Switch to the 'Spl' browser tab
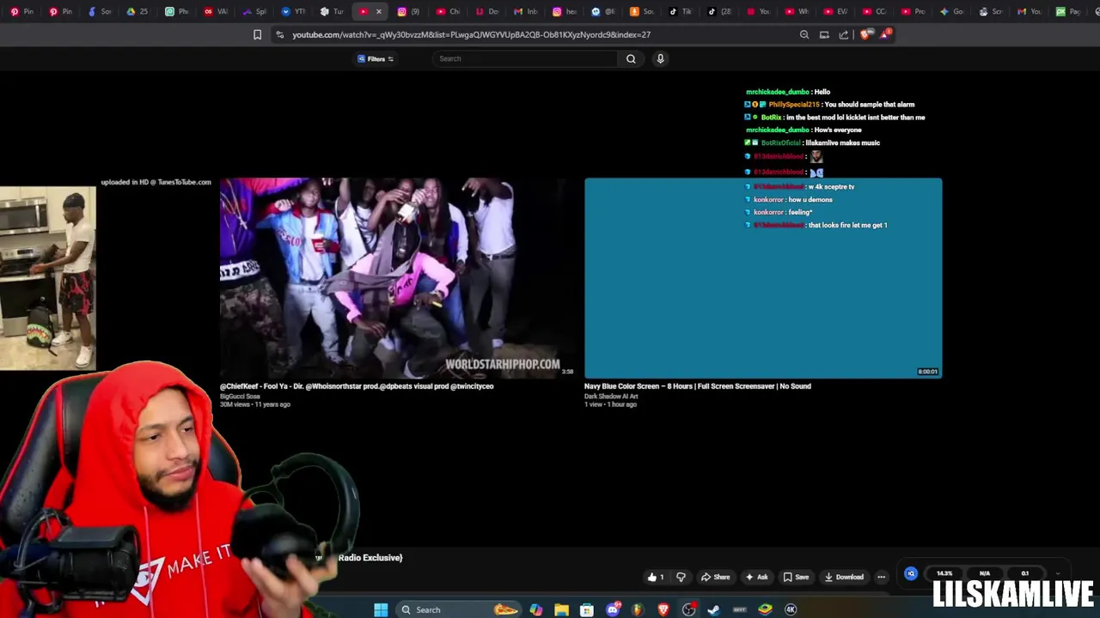Viewport: 1100px width, 618px height. click(254, 11)
